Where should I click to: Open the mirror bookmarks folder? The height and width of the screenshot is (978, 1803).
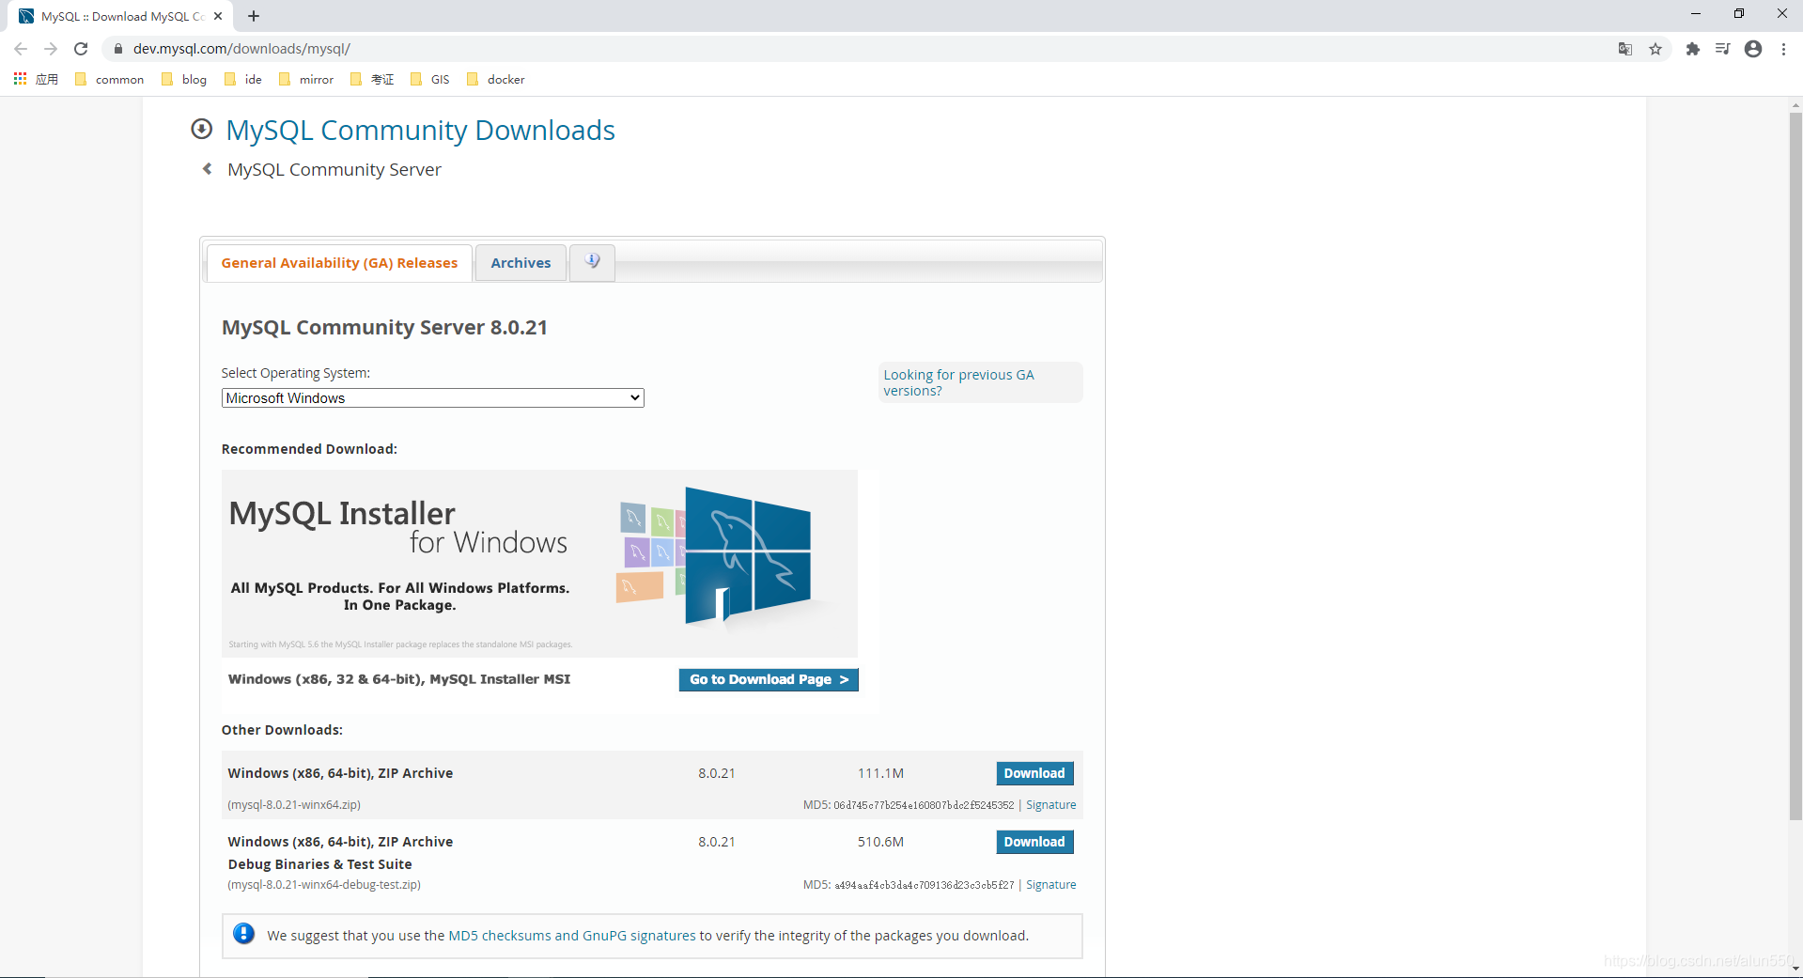click(x=306, y=79)
